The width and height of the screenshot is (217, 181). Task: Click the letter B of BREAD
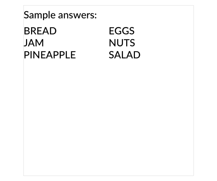point(26,31)
